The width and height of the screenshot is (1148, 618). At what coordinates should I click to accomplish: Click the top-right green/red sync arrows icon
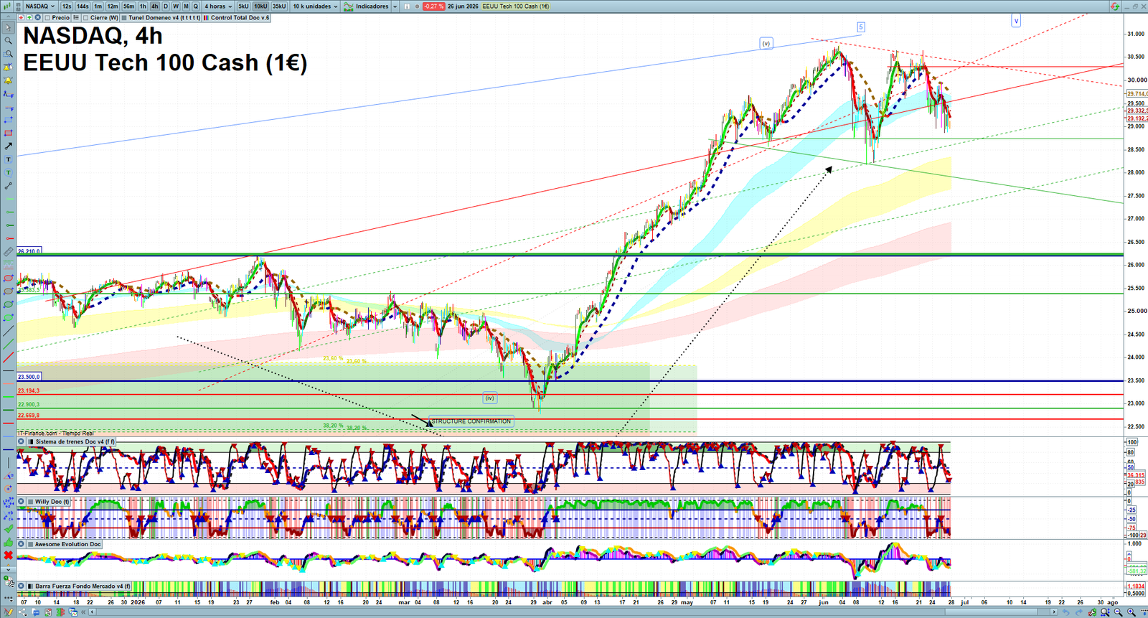click(1114, 6)
